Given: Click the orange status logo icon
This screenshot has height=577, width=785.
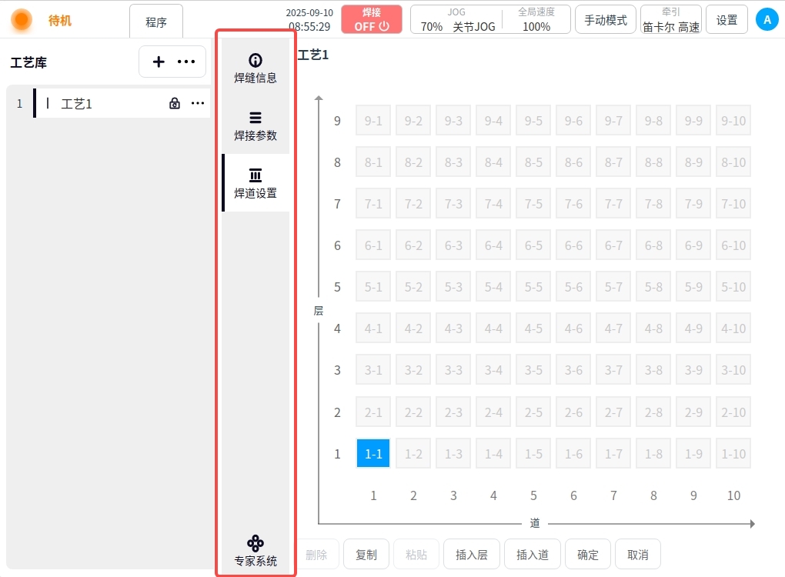Looking at the screenshot, I should [22, 20].
